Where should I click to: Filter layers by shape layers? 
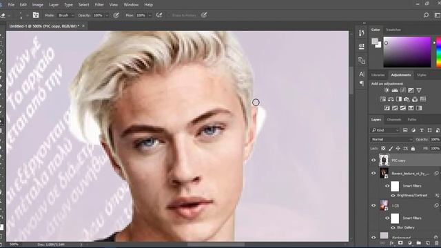point(429,130)
